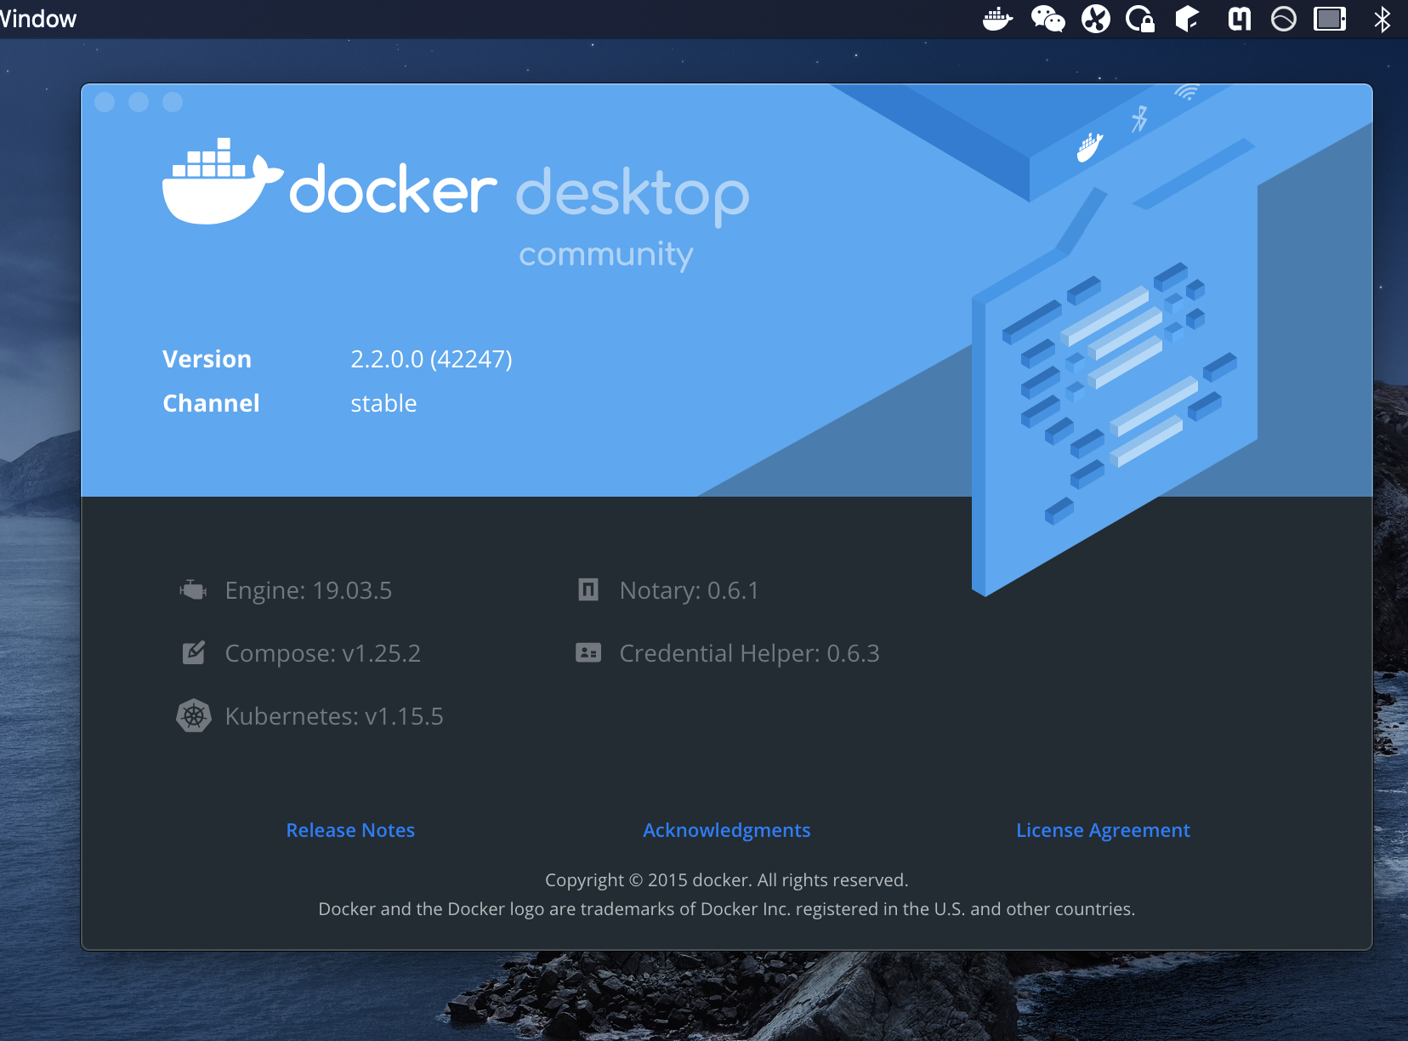Click the lock-with-circle menu bar icon
1408x1041 pixels.
click(1140, 19)
